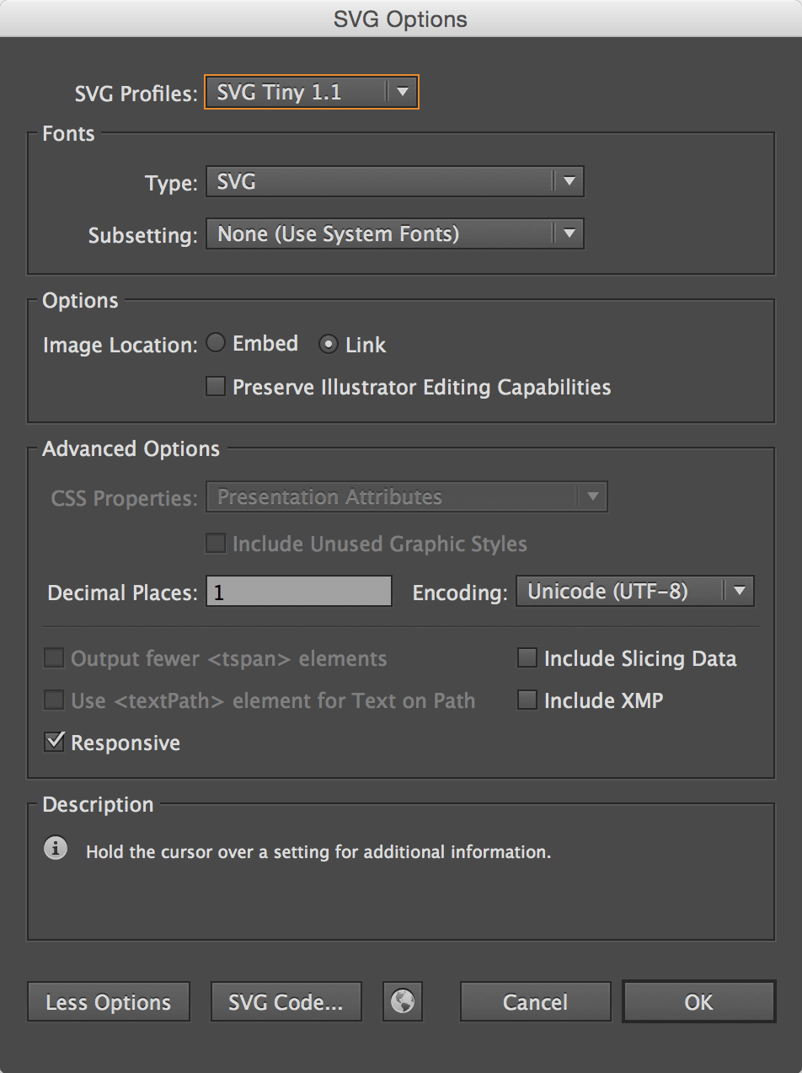Screen dimensions: 802x1073
Task: Open the SVG Code viewer
Action: click(x=286, y=1001)
